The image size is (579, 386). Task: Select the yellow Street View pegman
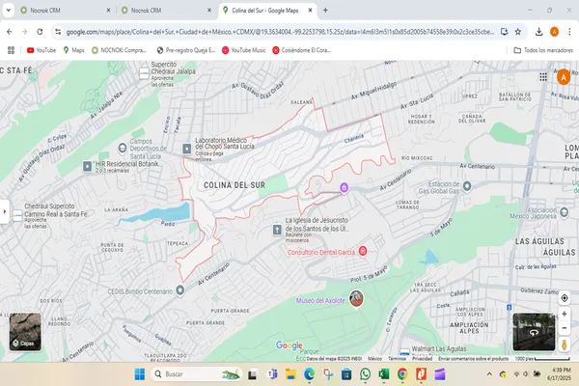pyautogui.click(x=565, y=345)
